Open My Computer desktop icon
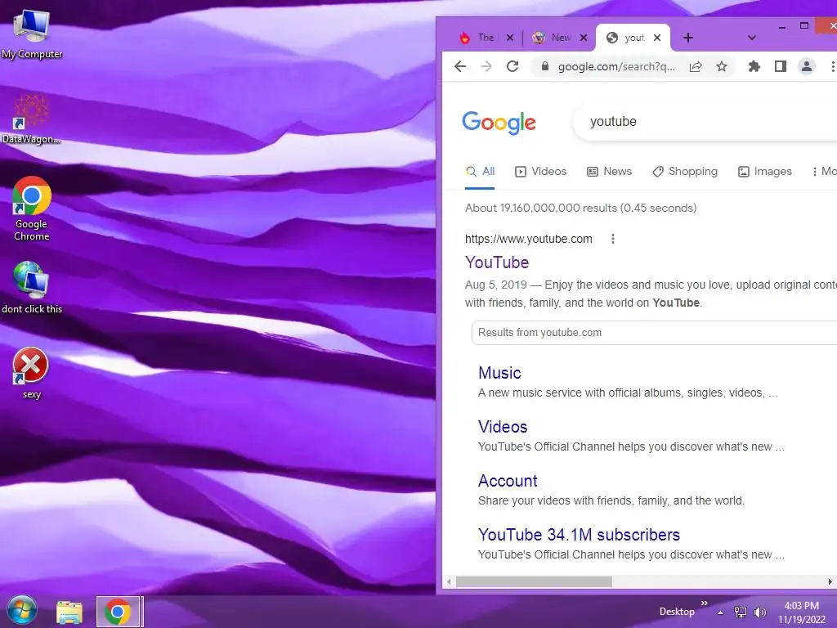Screen dimensions: 837x628 click(32, 33)
